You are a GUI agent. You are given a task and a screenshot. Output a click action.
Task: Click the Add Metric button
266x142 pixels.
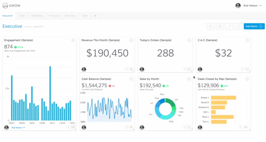click(x=254, y=27)
